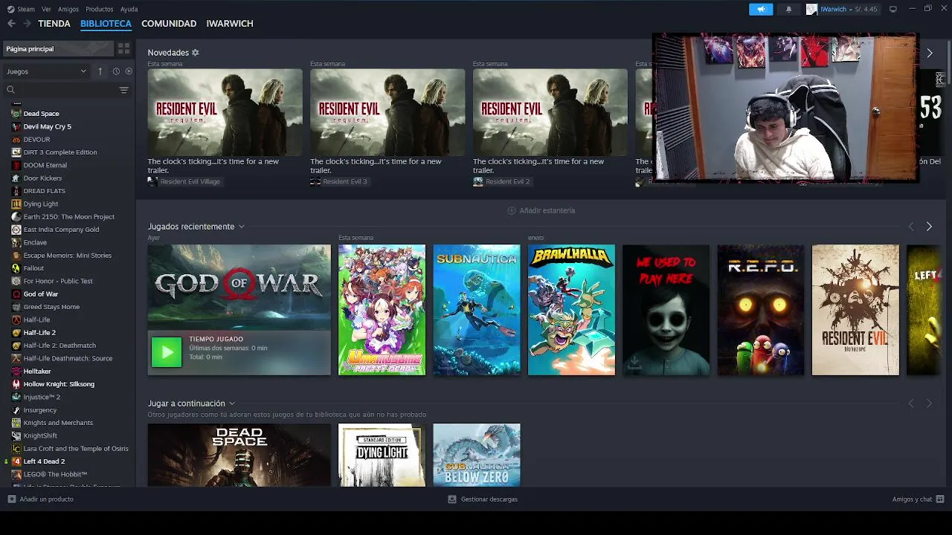Viewport: 952px width, 535px height.
Task: Open the download manager icon
Action: pos(452,499)
